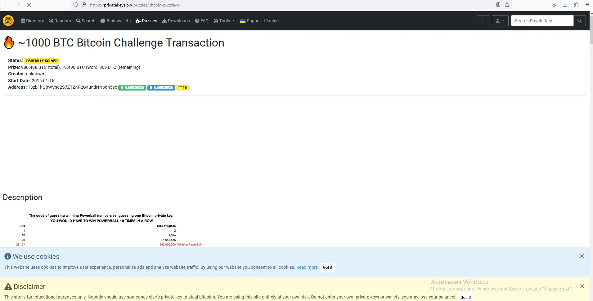Click the browser forward arrow
The image size is (593, 301).
tap(18, 5)
